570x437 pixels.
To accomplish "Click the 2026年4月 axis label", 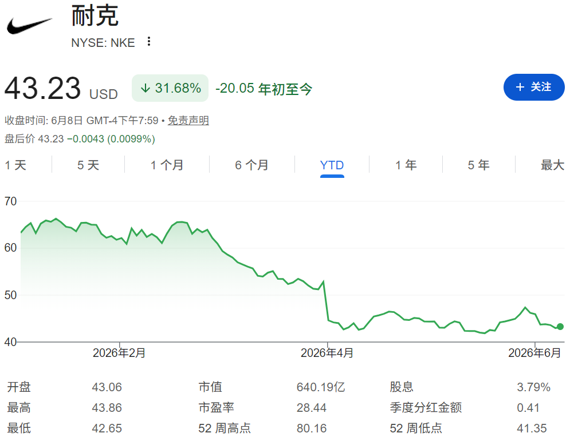I will tap(327, 353).
